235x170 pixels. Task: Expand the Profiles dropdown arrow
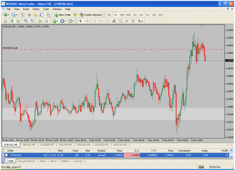pyautogui.click(x=17, y=15)
